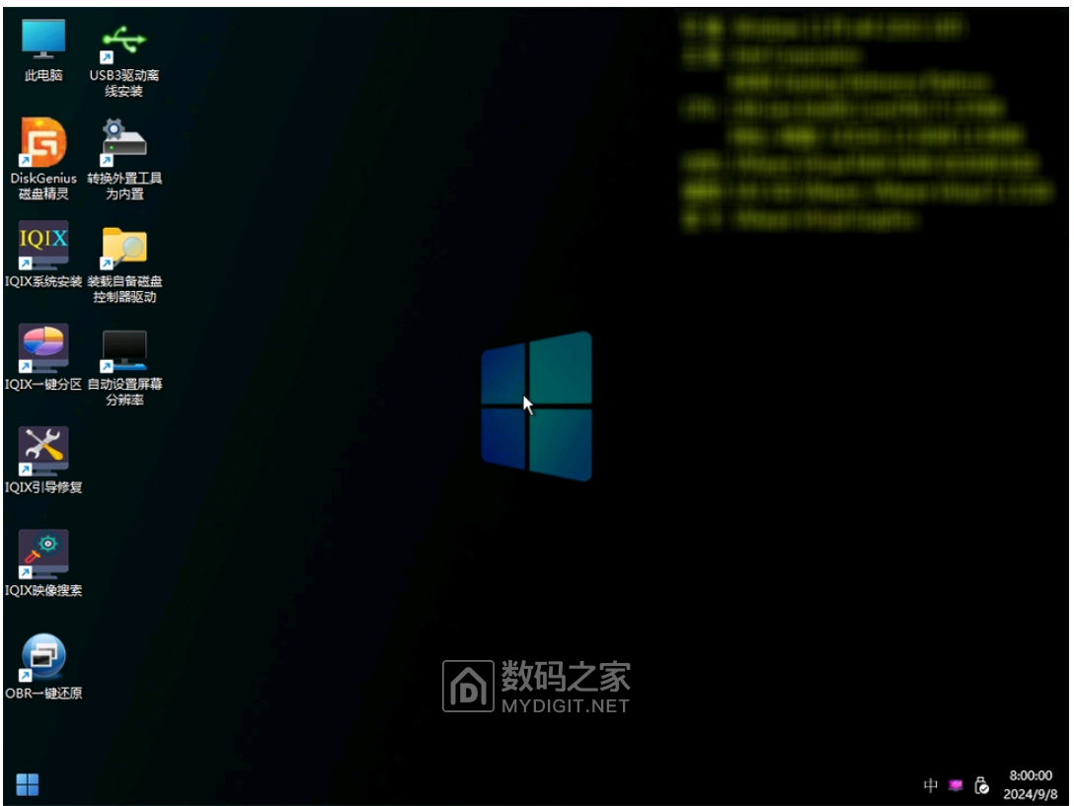
Task: Click the USB safely remove tray icon
Action: point(981,785)
